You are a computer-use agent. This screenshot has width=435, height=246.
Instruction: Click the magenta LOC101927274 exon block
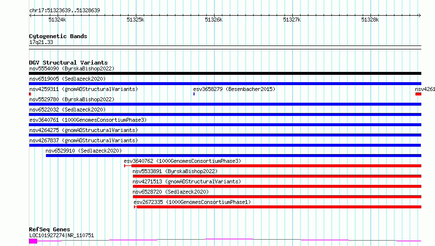tap(33, 241)
